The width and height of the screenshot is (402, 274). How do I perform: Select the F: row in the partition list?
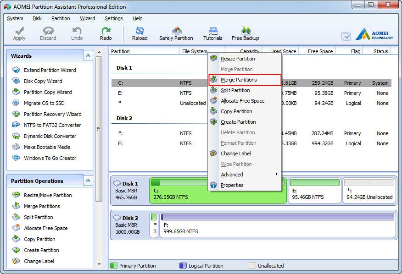pos(251,143)
